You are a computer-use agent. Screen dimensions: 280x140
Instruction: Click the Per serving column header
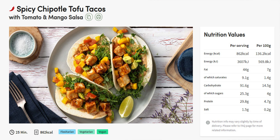239,46
